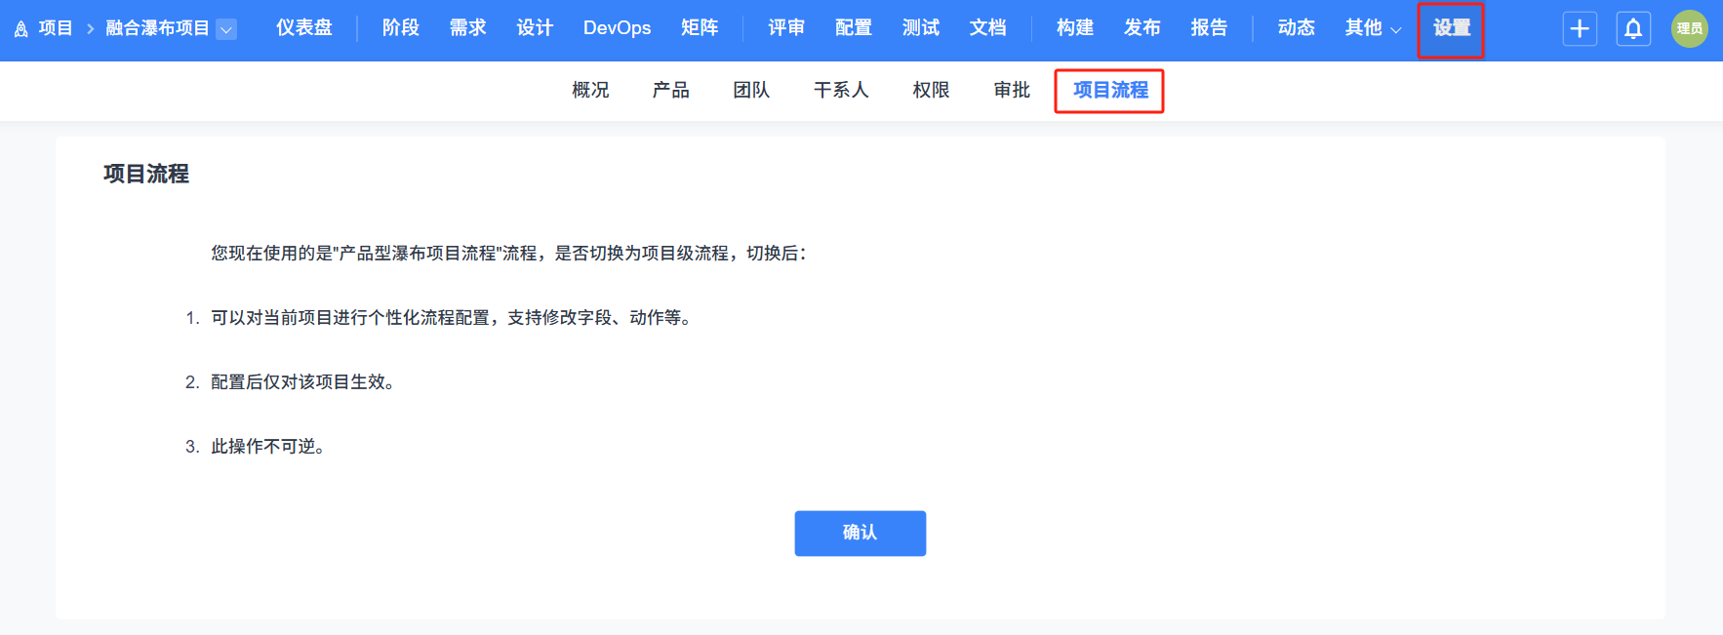Click the blue 确认 button

coord(860,534)
